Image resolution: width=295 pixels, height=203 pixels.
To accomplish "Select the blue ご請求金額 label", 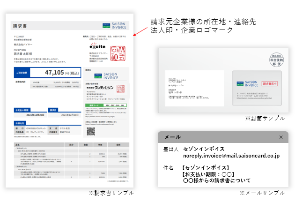I will point(22,73).
